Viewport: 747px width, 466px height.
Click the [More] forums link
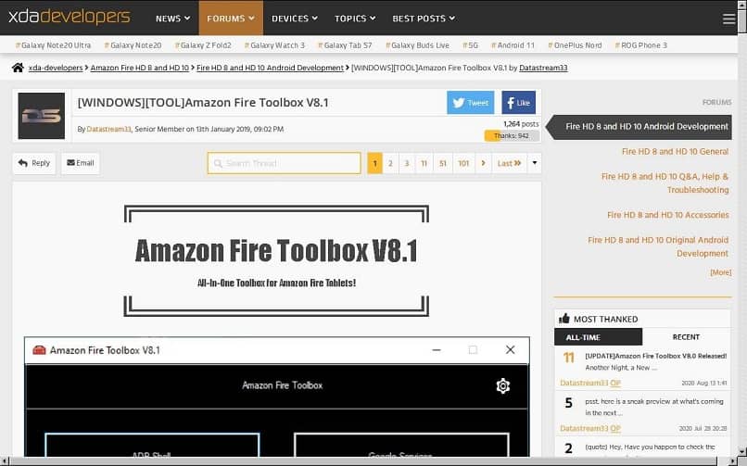720,272
